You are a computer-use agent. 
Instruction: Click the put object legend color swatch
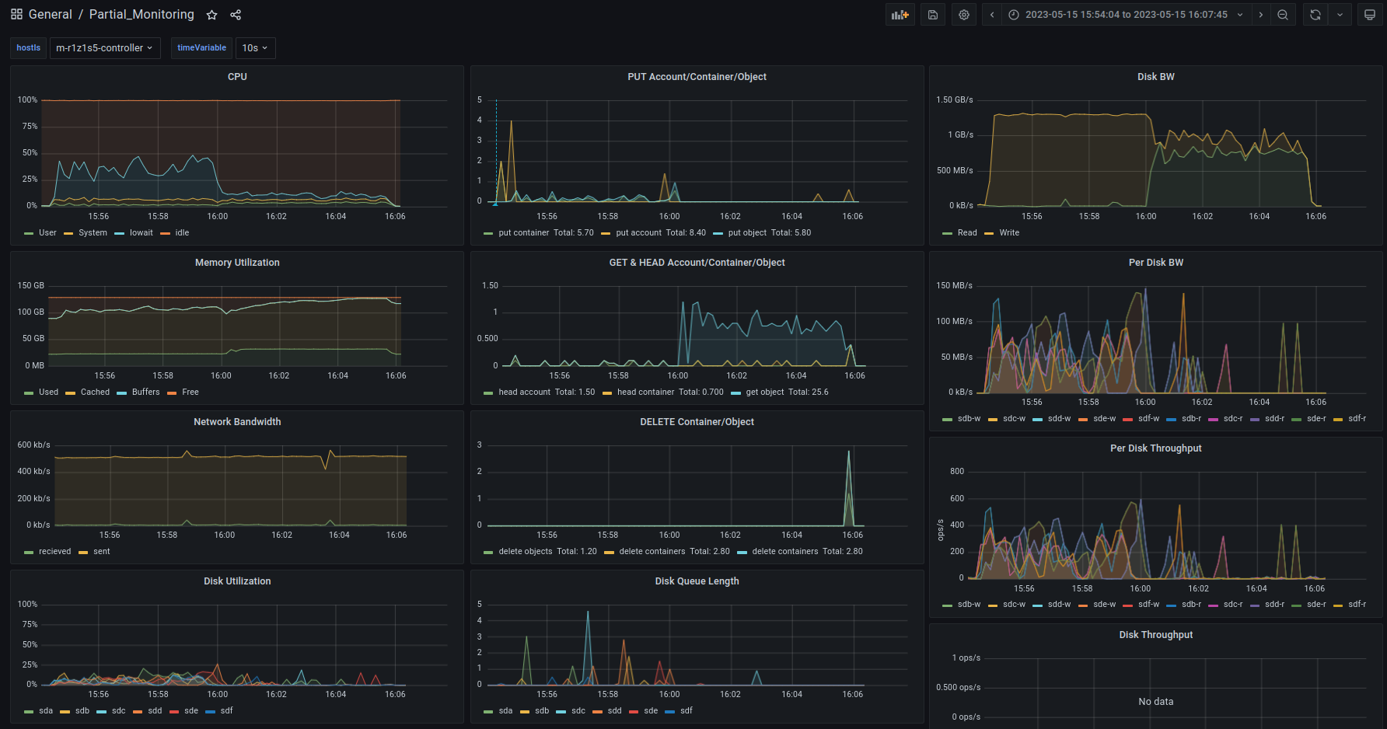point(718,233)
